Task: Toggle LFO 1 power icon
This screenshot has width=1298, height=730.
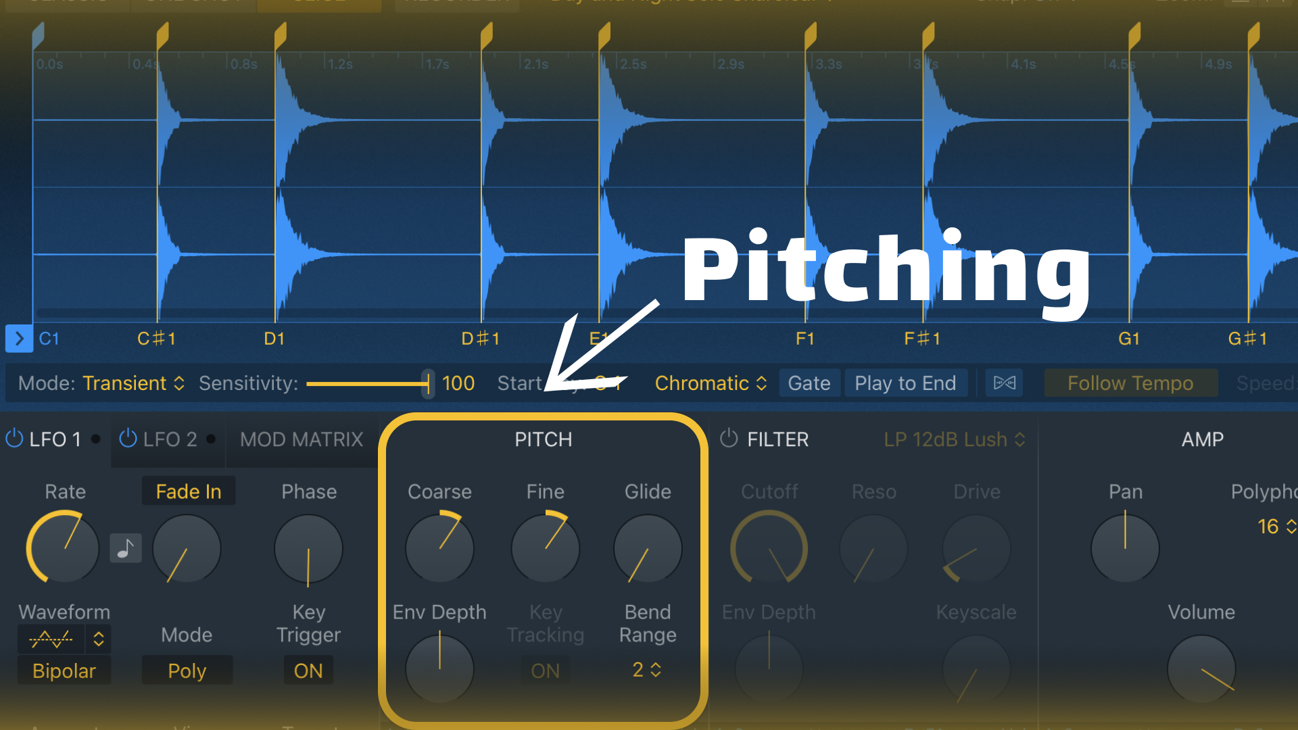Action: coord(14,439)
